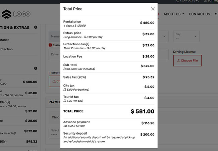
Task: Open the Select dropdown in payment section
Action: (54, 133)
